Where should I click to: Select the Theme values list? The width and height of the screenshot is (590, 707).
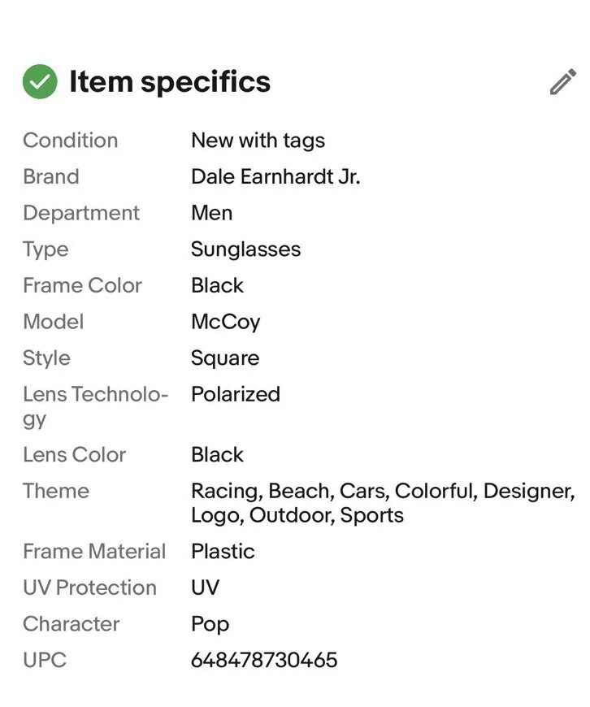[383, 503]
